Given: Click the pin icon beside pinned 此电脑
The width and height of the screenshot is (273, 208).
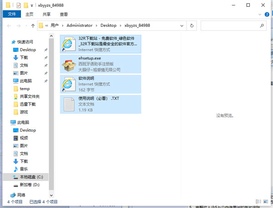Looking at the screenshot, I should click(x=46, y=81).
